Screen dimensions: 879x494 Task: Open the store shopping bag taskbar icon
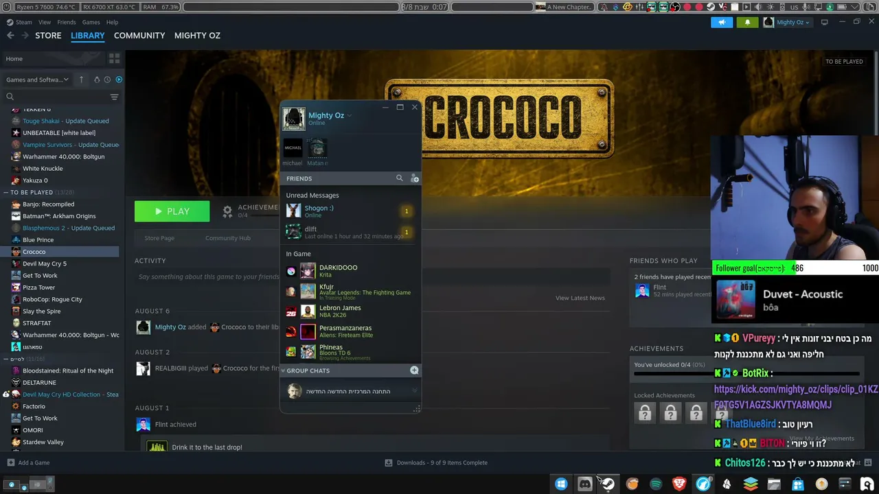pyautogui.click(x=797, y=484)
